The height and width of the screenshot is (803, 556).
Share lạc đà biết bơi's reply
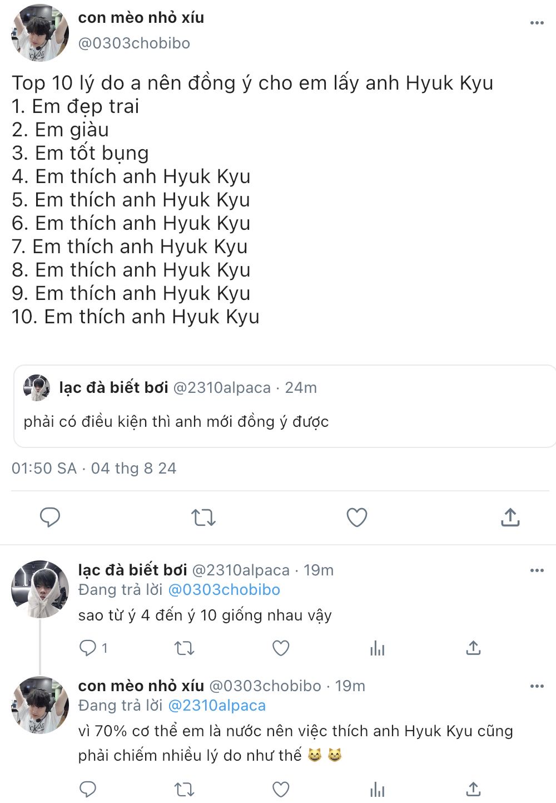473,648
